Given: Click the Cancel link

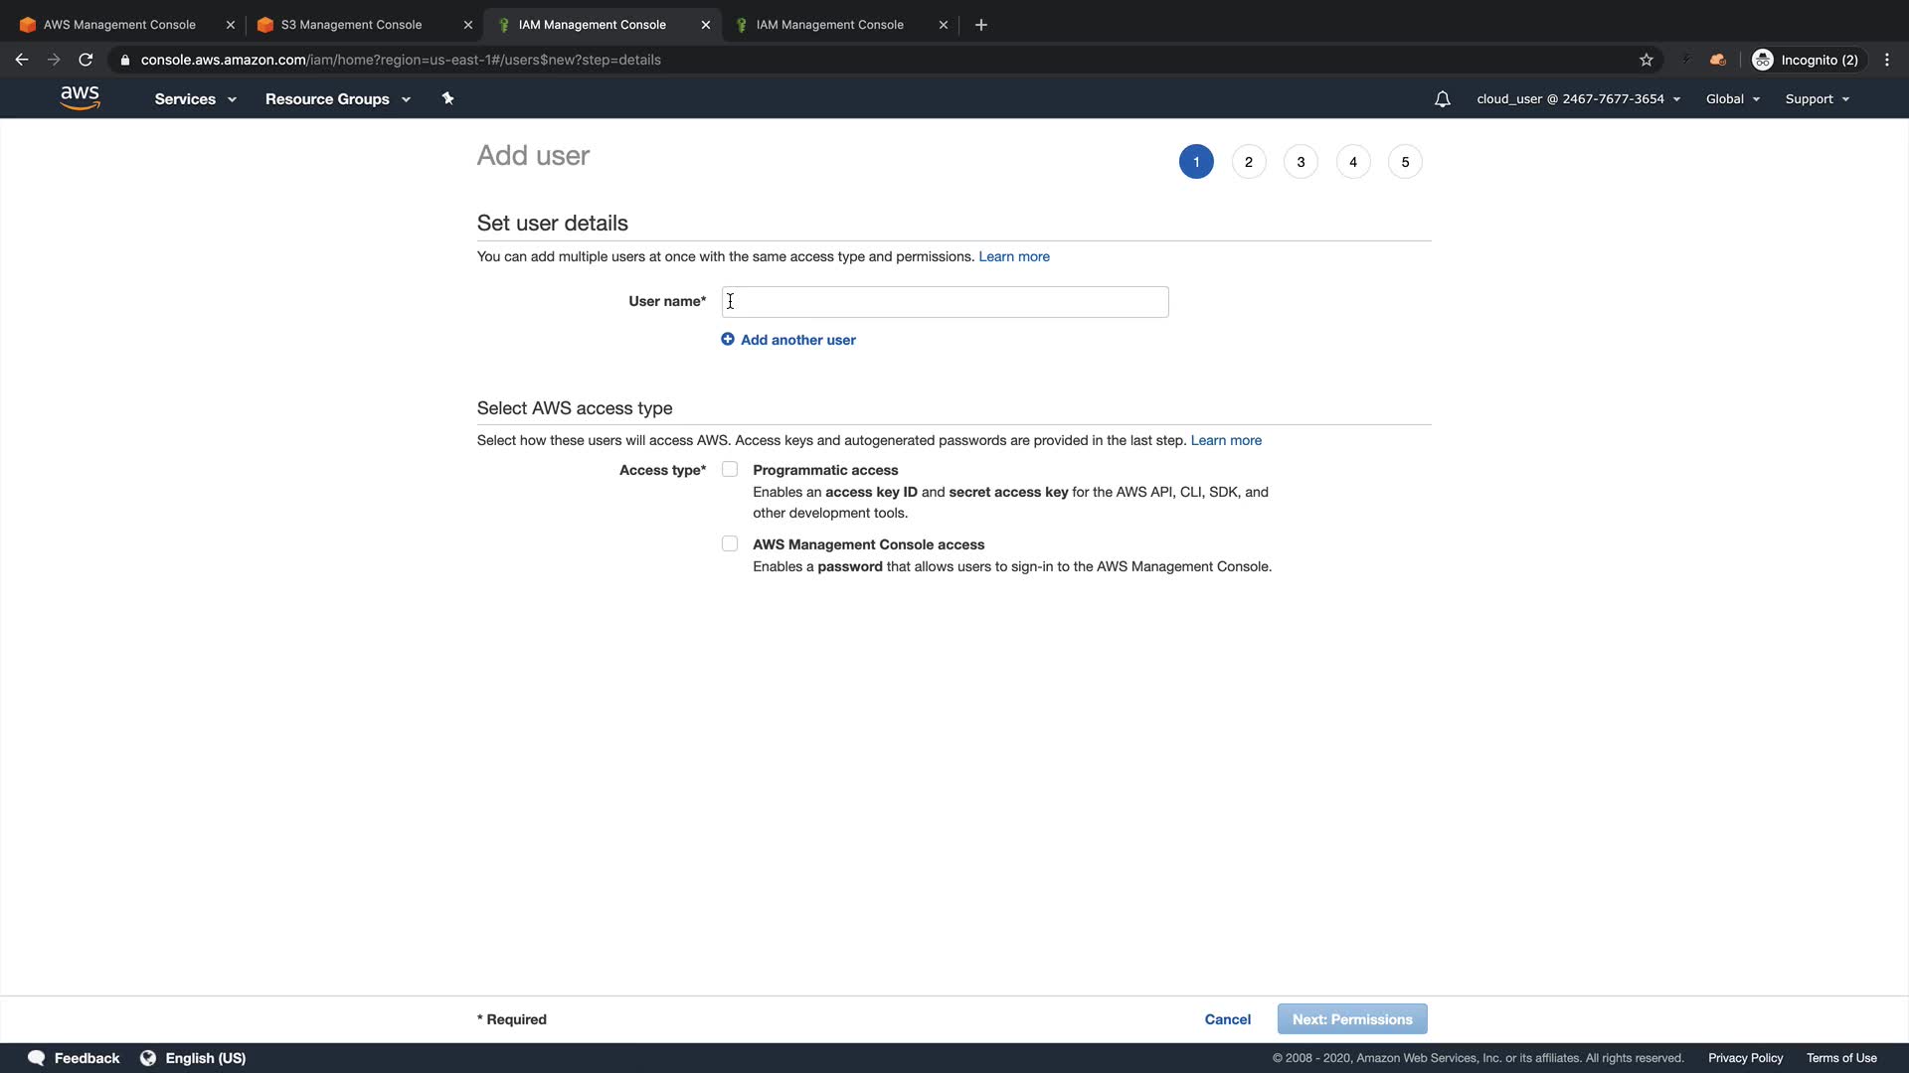Looking at the screenshot, I should [1227, 1019].
